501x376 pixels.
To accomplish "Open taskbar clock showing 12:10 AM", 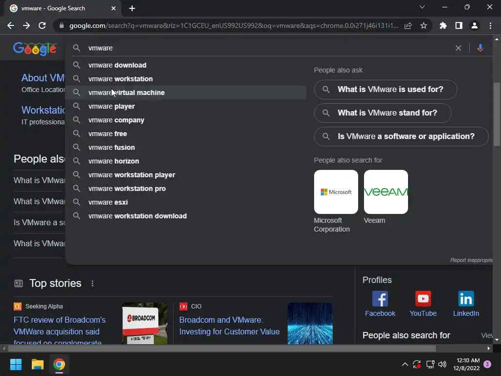I will [x=466, y=364].
